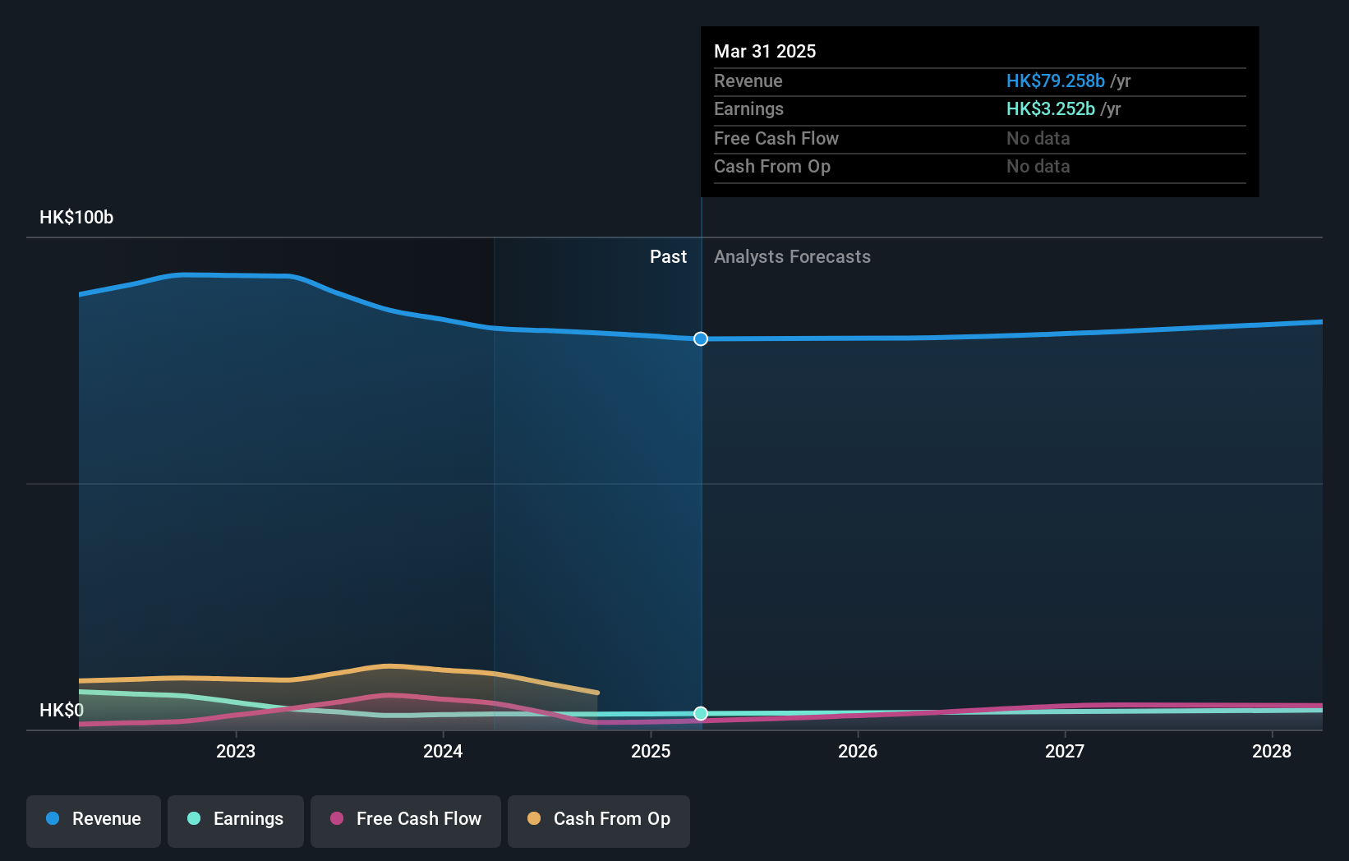1349x861 pixels.
Task: Click the 2026 x-axis label
Action: [x=858, y=751]
